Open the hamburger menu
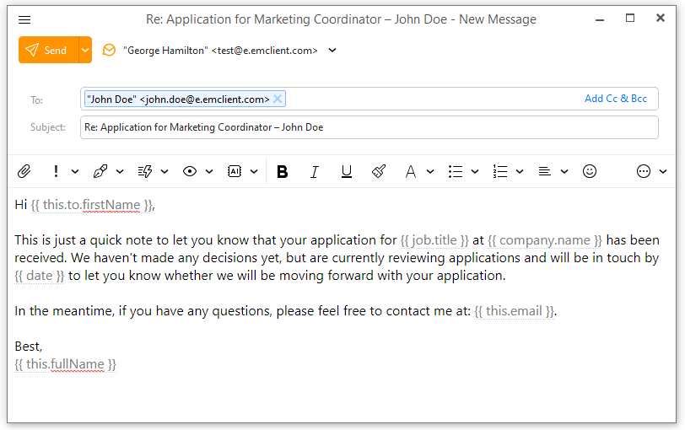Viewport: 685px width, 430px height. (x=24, y=19)
